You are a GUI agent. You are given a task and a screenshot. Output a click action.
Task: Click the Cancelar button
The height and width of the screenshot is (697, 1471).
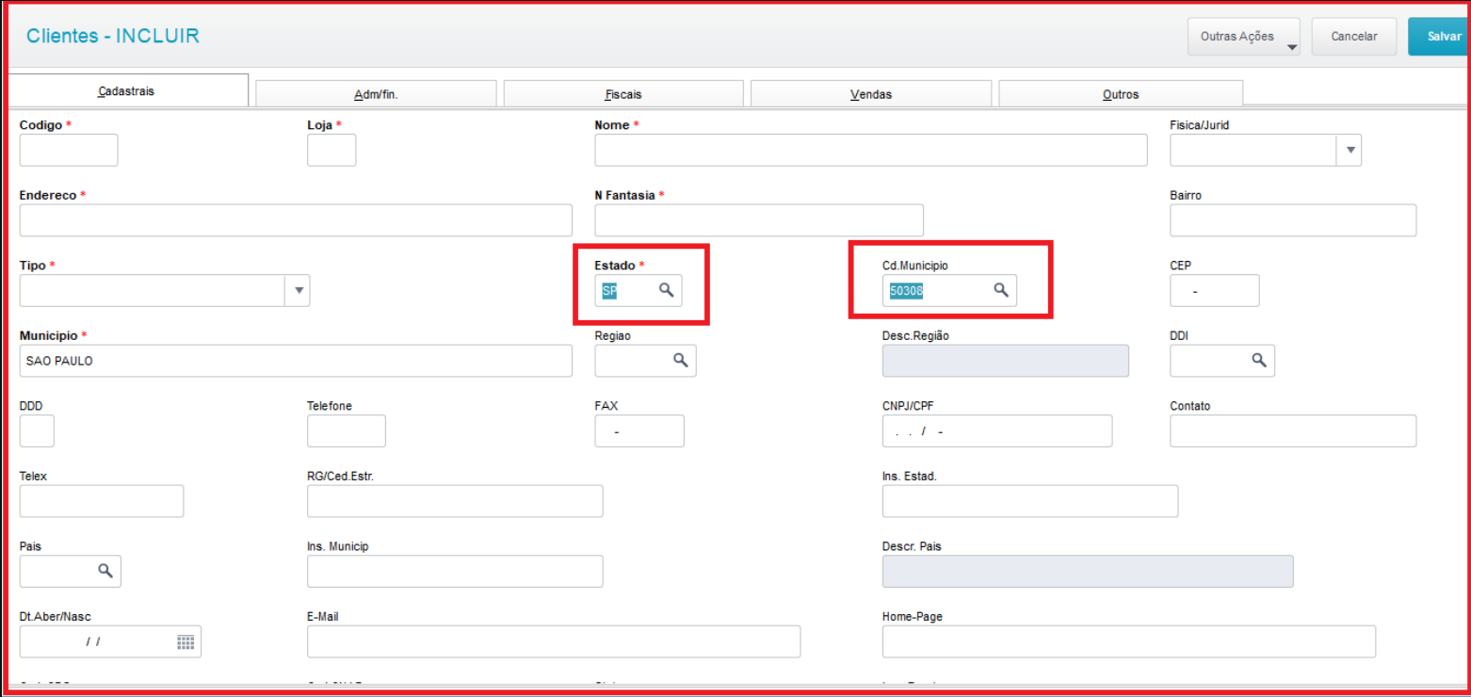click(x=1354, y=37)
